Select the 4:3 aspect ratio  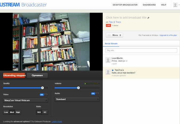click(x=45, y=112)
